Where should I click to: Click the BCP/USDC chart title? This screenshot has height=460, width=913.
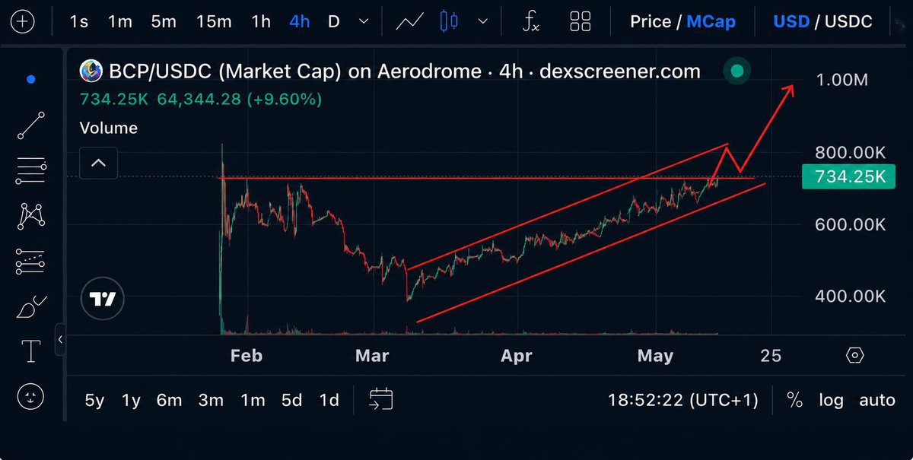coord(404,71)
